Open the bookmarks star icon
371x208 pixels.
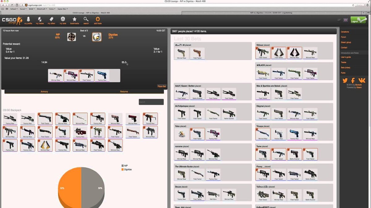(x=75, y=19)
